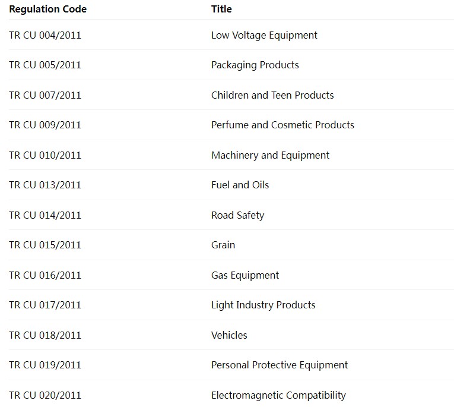Click the Perfume and Cosmetic Products title
The image size is (454, 407).
[282, 125]
